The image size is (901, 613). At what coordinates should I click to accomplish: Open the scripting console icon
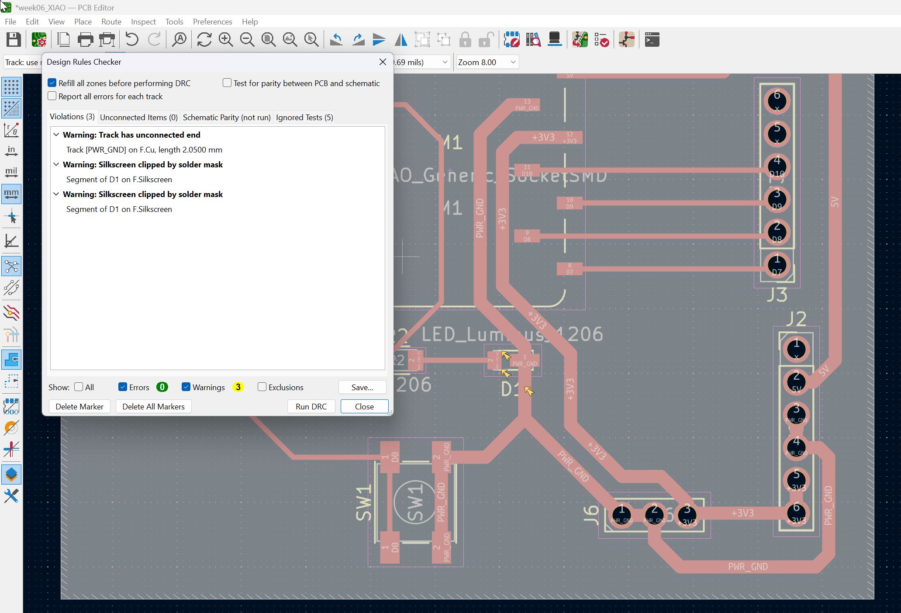coord(652,40)
